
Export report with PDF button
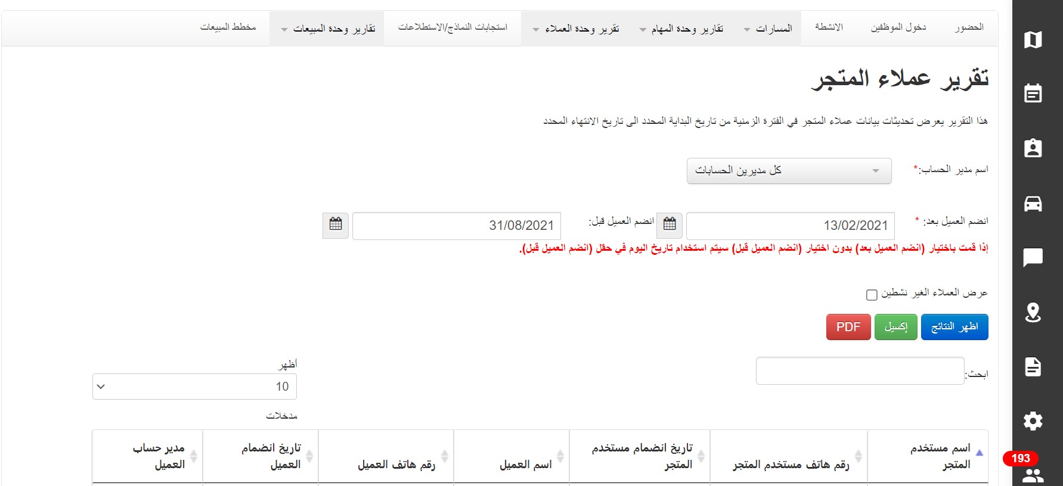(x=848, y=327)
